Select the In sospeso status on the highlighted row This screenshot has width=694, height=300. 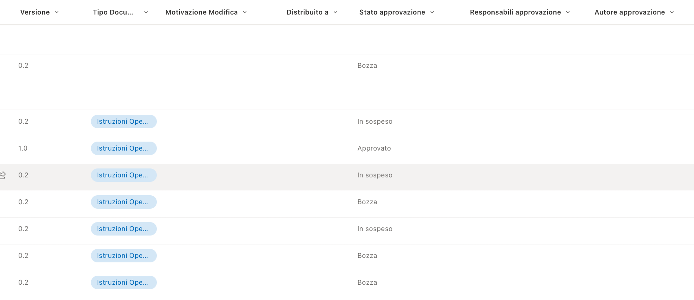(x=375, y=175)
